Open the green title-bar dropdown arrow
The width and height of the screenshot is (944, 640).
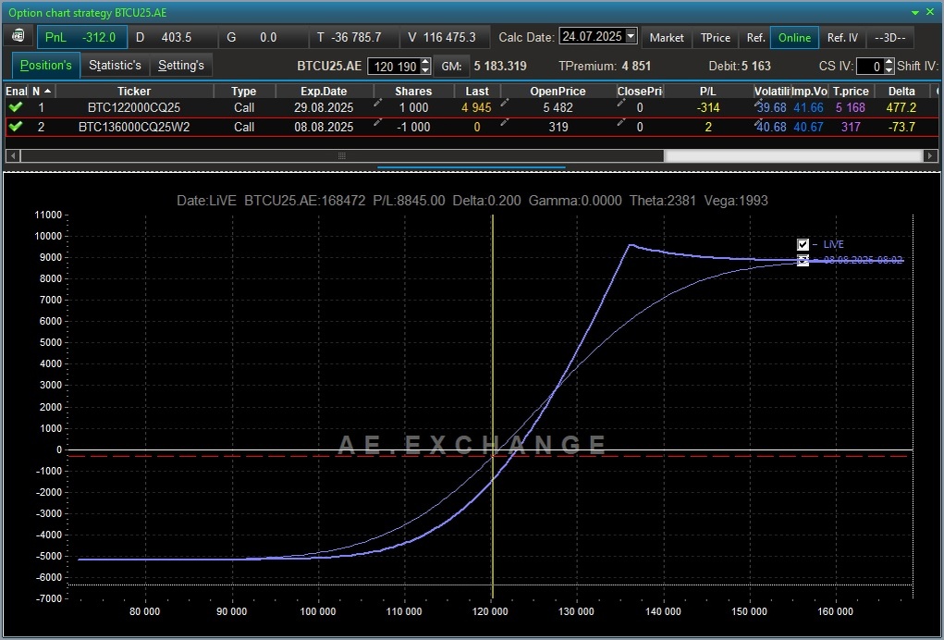[915, 13]
